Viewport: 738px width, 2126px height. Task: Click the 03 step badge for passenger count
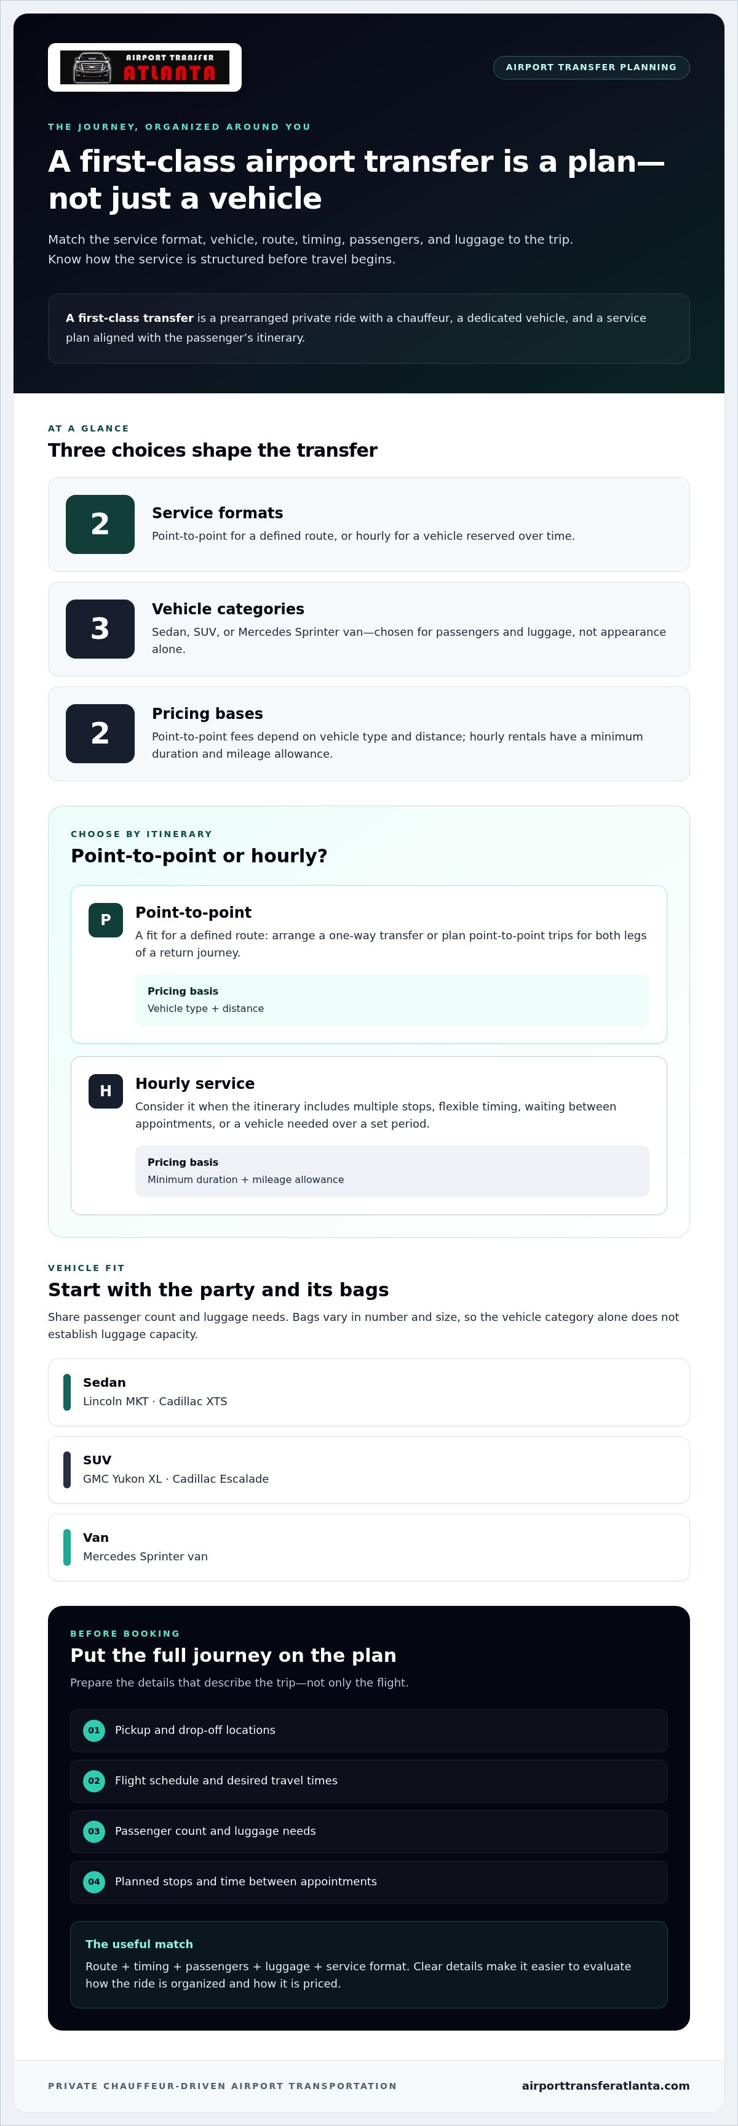pos(94,1831)
